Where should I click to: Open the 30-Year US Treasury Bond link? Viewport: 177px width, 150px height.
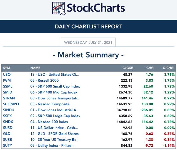tap(55, 140)
